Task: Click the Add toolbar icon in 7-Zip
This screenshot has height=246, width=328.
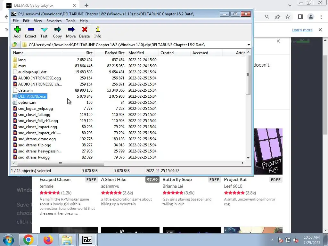Action: [x=17, y=29]
